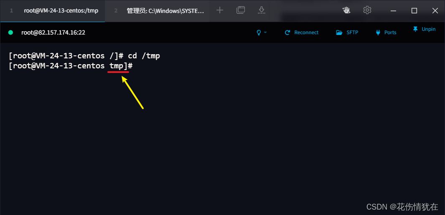Screen dimensions: 445x215
Task: Click the pin icon next to Unpin
Action: pyautogui.click(x=415, y=29)
